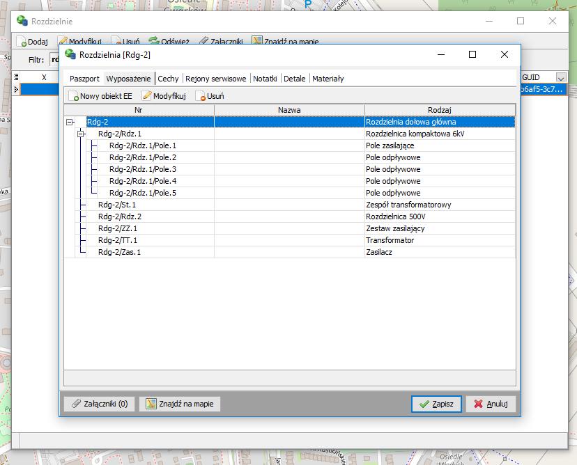Click Załączniki in the Rozdzielnie window toolbar
The image size is (577, 465).
[x=221, y=42]
